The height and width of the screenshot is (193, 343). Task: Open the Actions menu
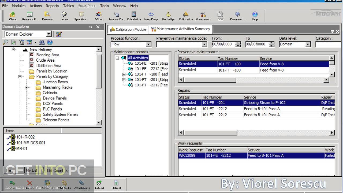pyautogui.click(x=35, y=6)
